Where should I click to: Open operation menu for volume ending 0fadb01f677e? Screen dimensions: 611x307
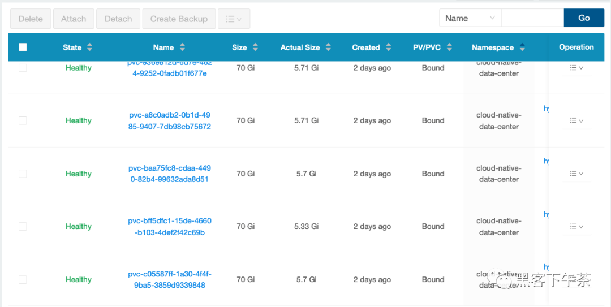(576, 68)
